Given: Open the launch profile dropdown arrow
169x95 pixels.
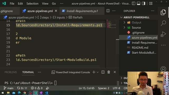Looking at the screenshot, I should pos(98,72).
